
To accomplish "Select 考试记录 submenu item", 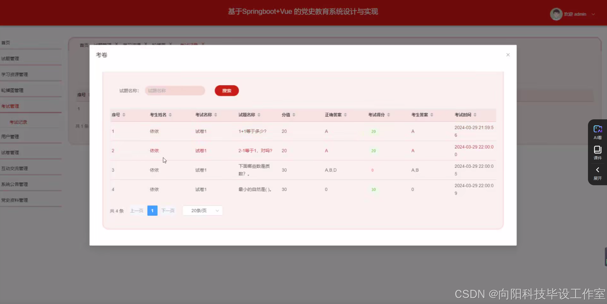I will [x=18, y=122].
